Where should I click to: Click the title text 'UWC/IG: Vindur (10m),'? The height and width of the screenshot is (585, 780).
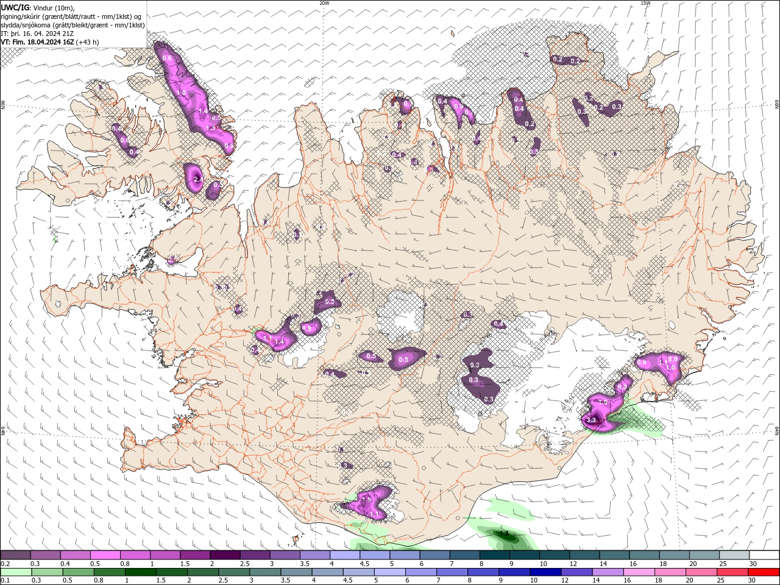38,7
